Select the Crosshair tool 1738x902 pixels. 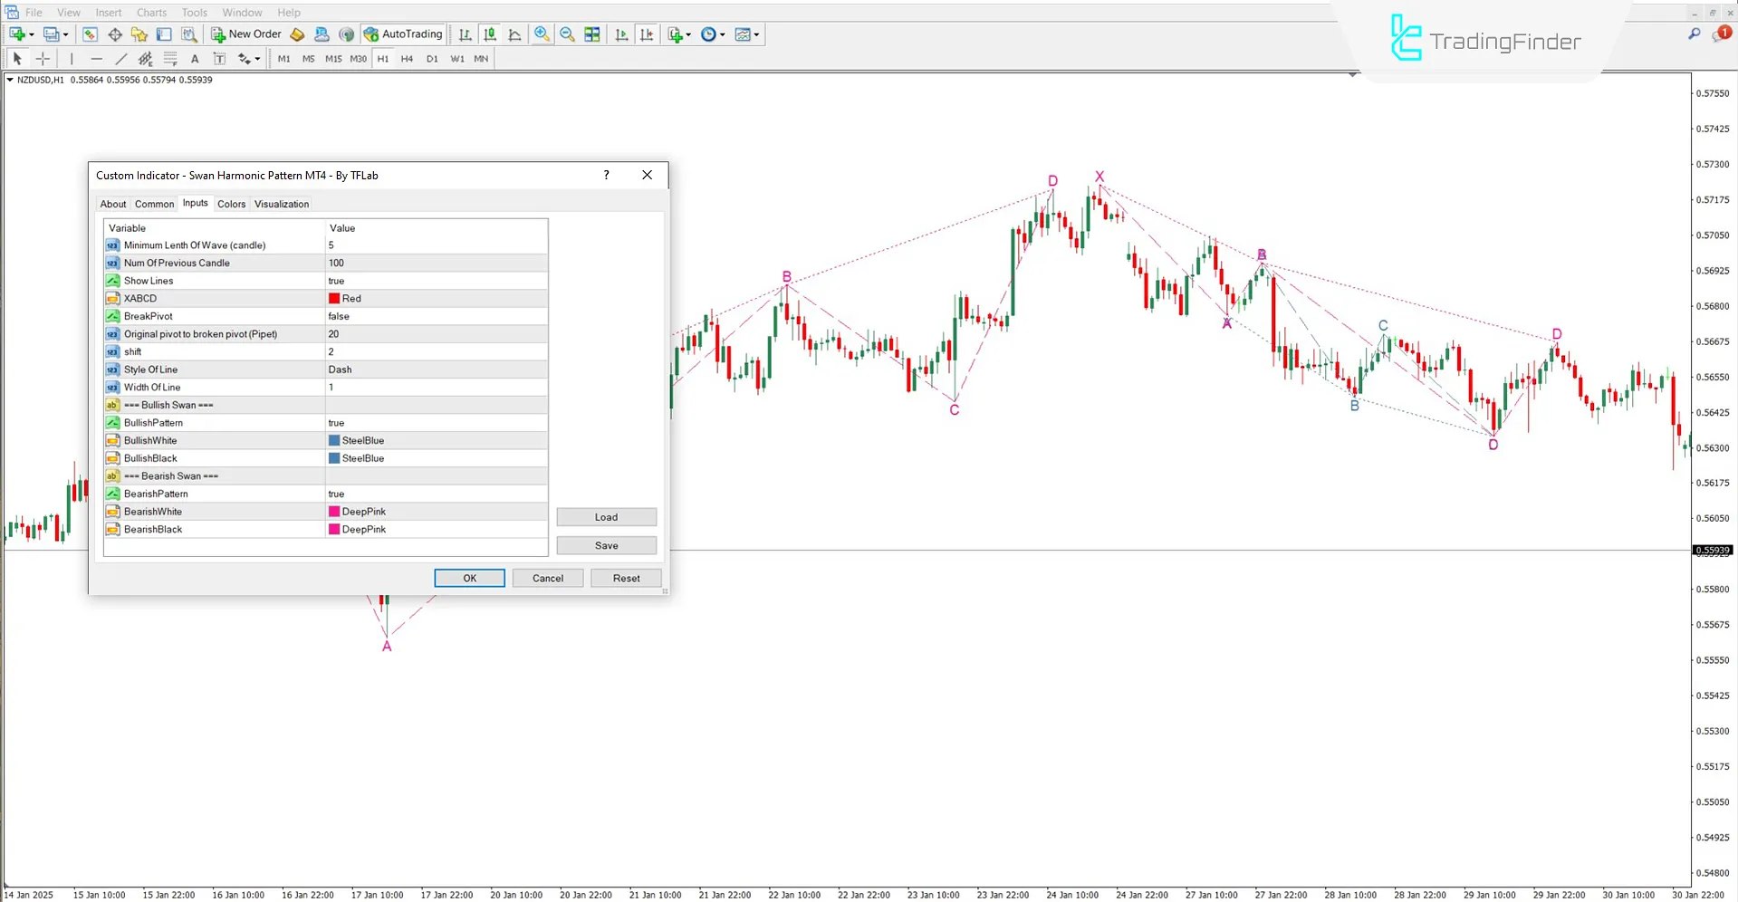[42, 59]
